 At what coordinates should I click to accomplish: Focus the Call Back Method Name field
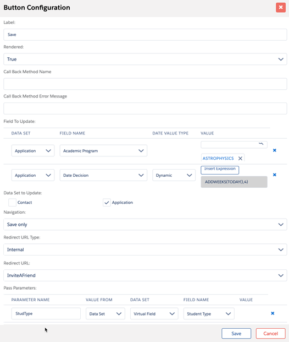(x=145, y=84)
